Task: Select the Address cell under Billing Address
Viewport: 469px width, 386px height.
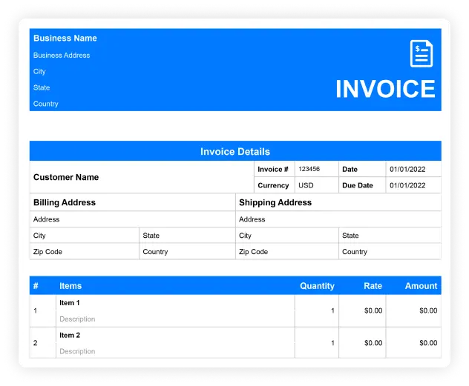Action: [x=133, y=219]
